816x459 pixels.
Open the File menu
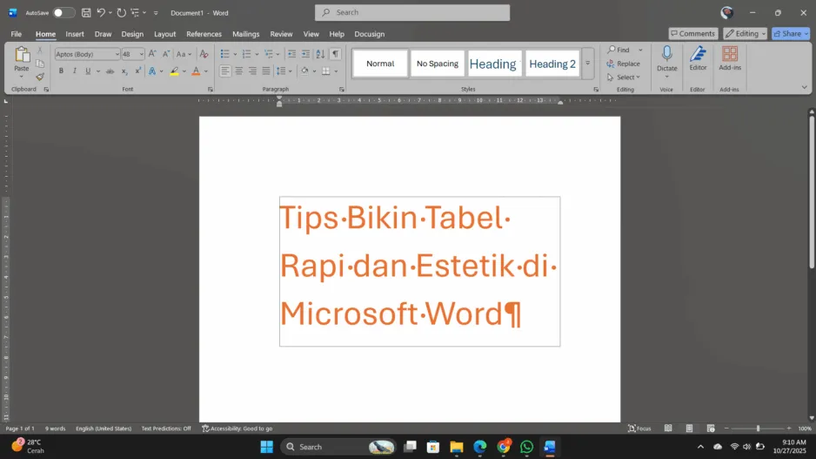click(17, 34)
